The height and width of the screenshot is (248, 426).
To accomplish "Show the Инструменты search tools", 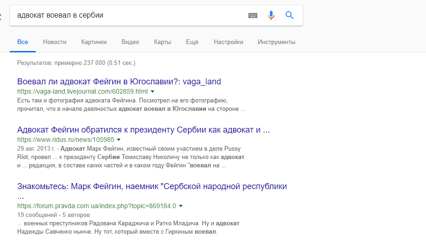I will pyautogui.click(x=276, y=42).
